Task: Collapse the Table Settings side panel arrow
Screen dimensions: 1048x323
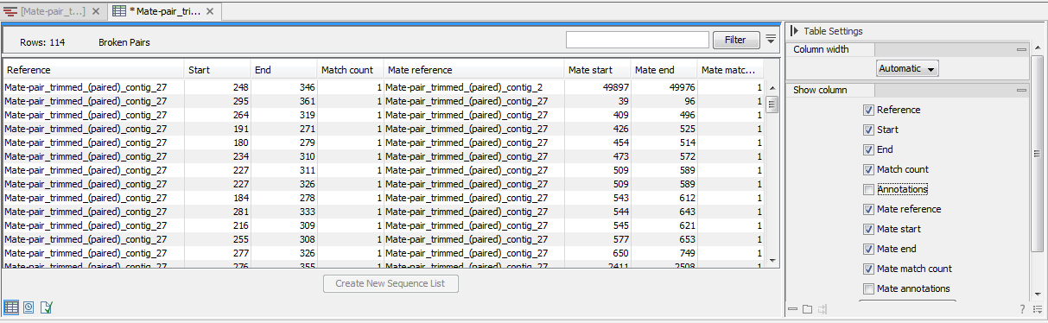Action: coord(794,31)
